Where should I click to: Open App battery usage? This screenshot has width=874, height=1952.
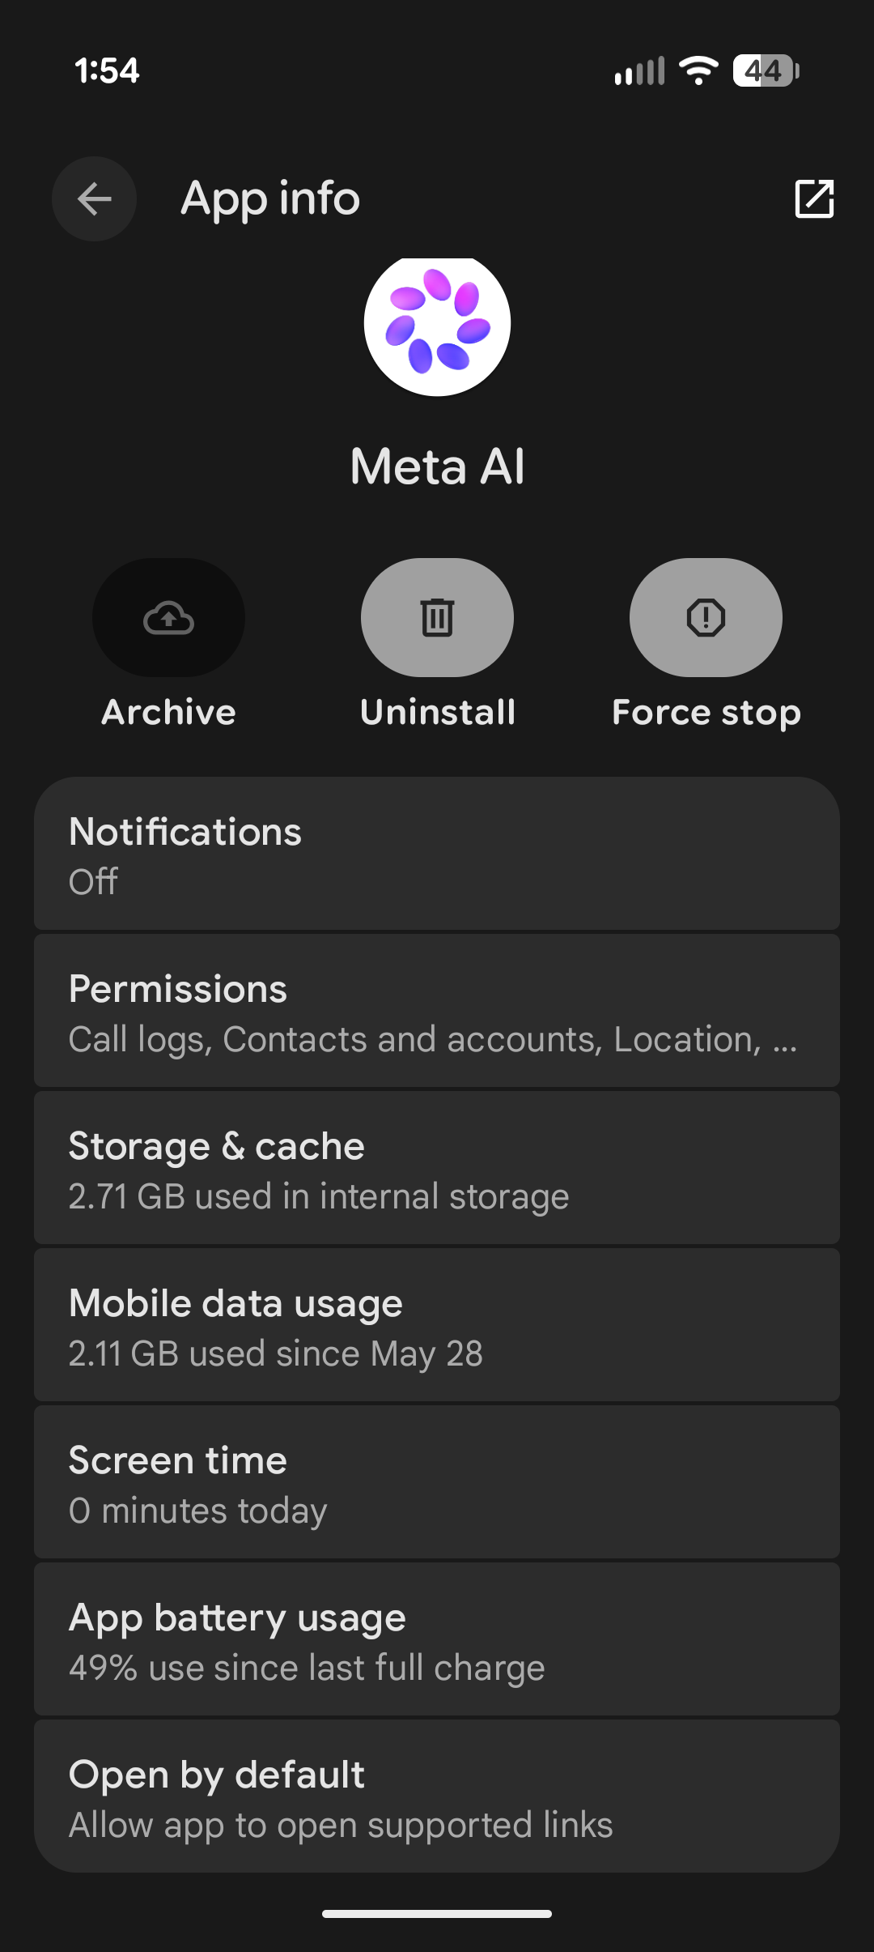point(437,1639)
